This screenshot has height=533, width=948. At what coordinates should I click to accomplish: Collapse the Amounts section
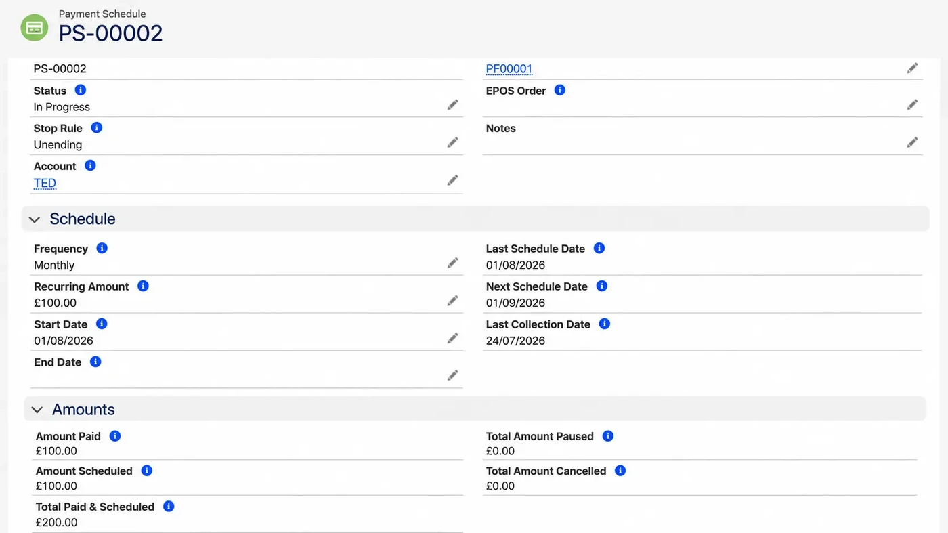pos(37,410)
